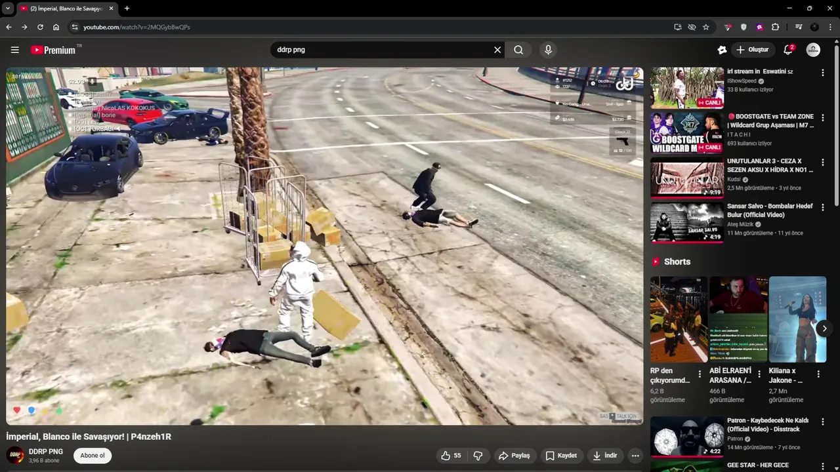Open IShowSpeed irl stream thumbnail

click(x=687, y=88)
